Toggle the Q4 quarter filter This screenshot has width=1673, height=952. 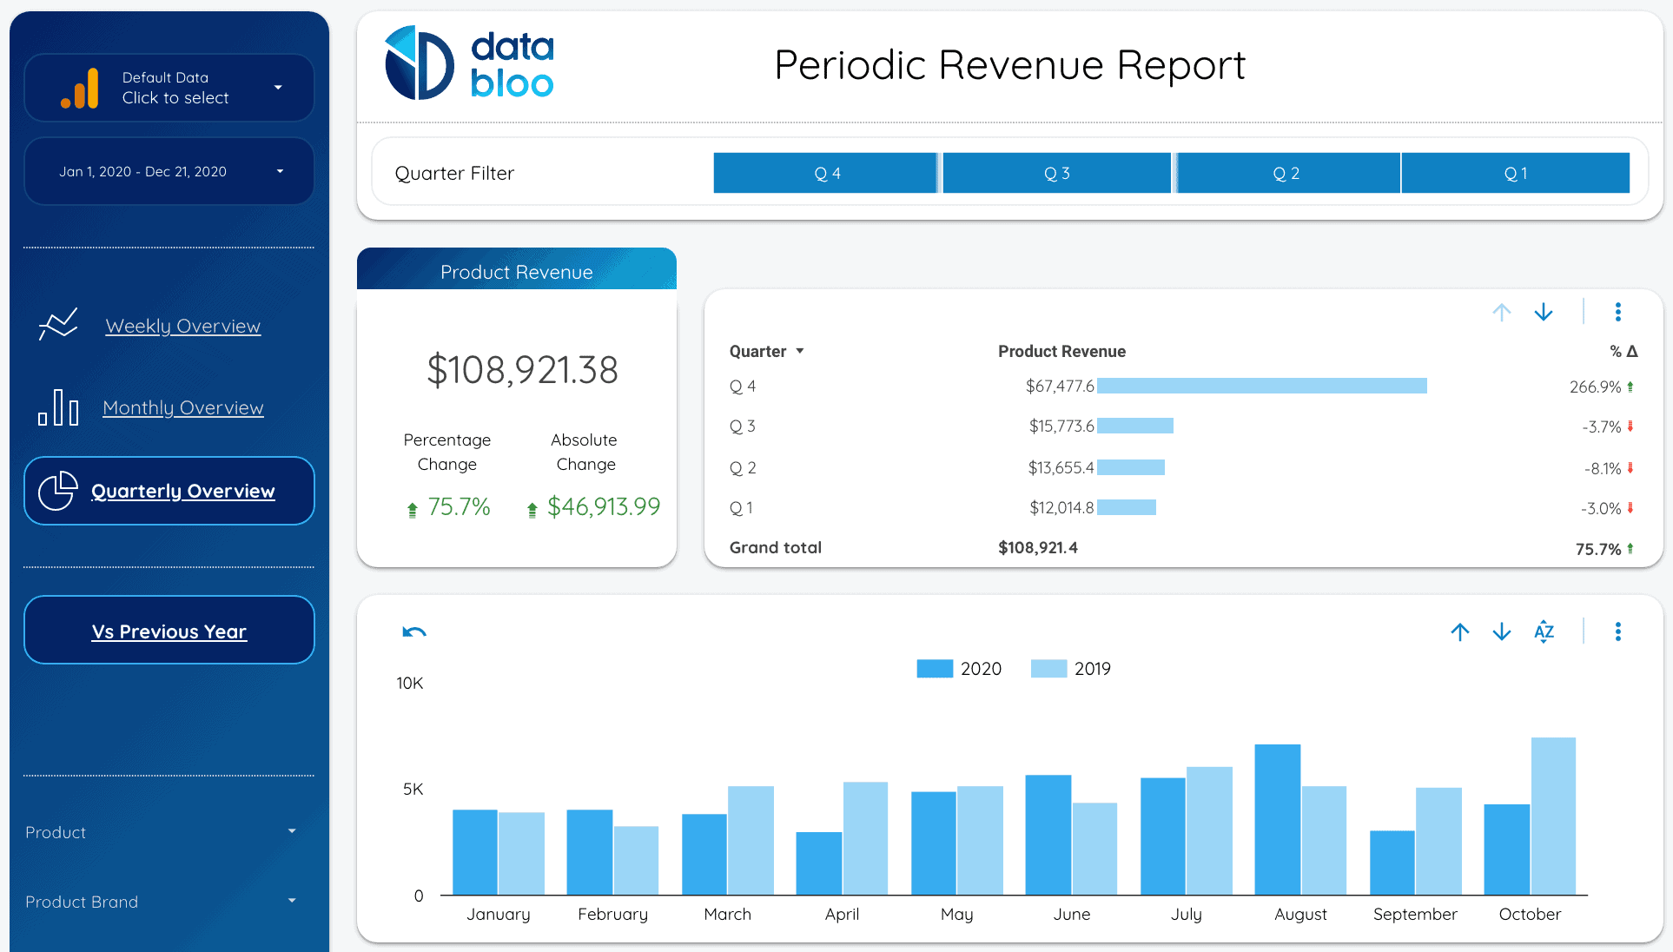click(x=824, y=173)
